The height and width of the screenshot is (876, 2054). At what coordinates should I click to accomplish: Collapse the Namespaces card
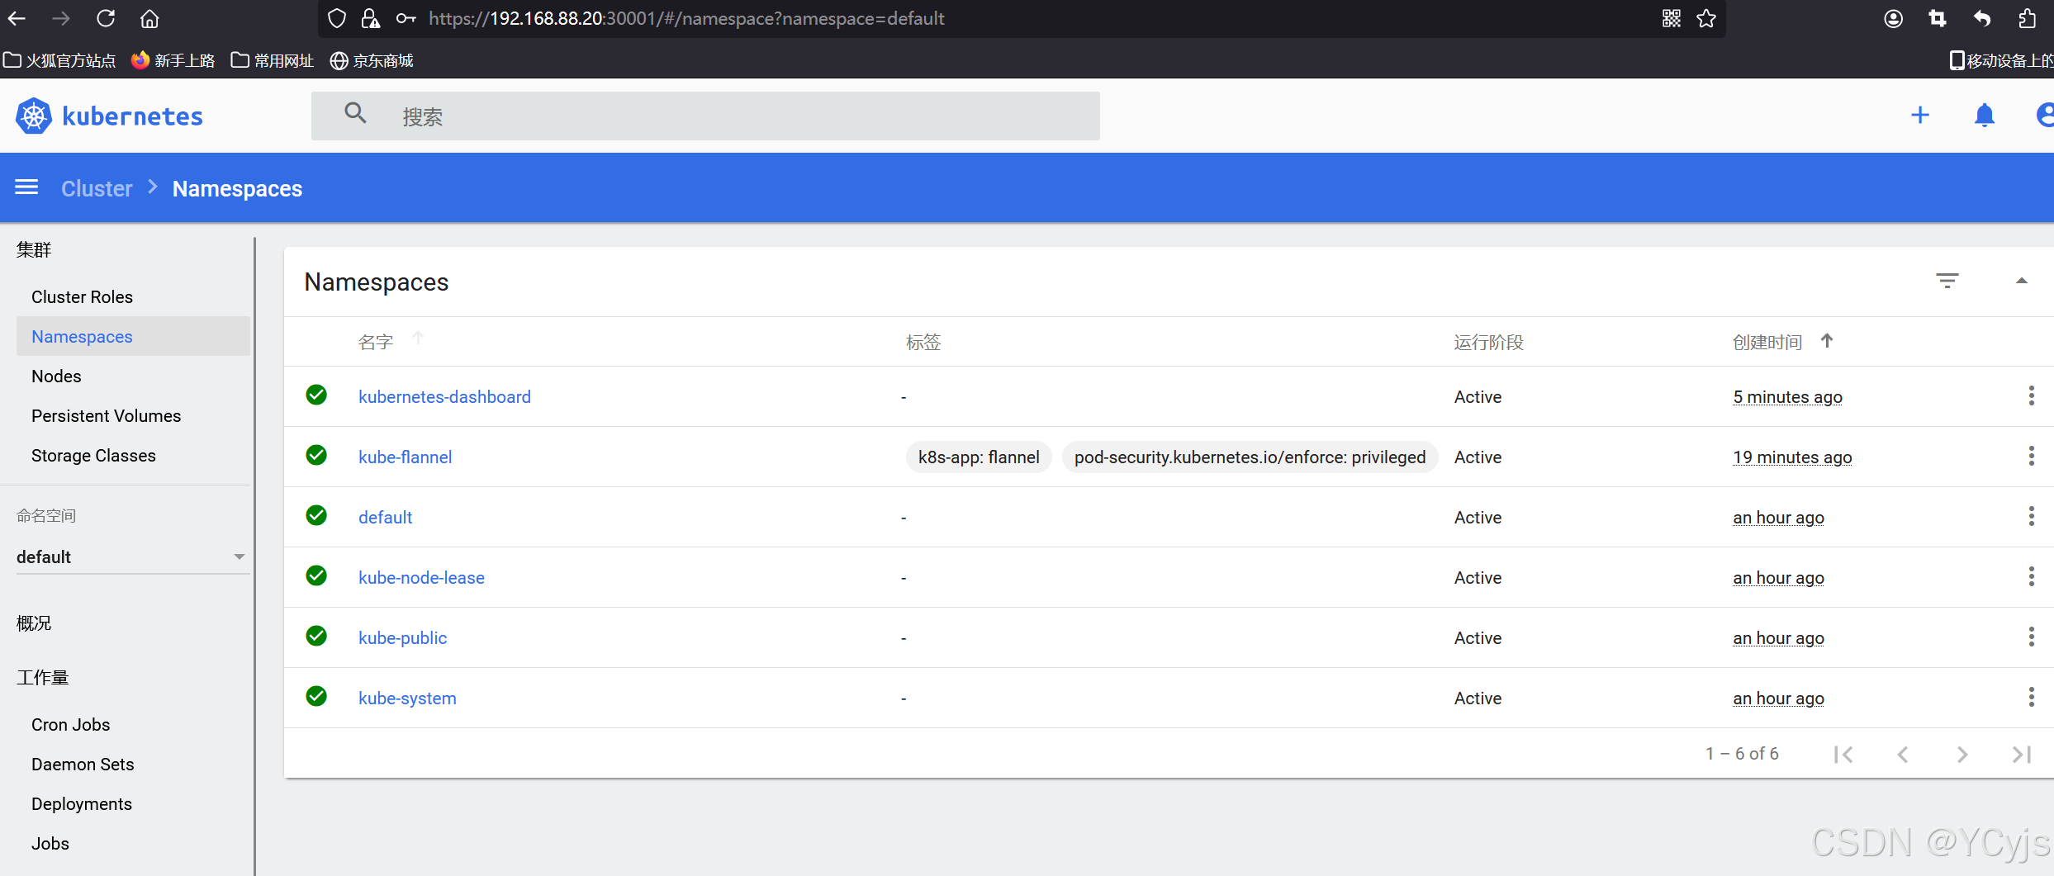pos(2022,281)
